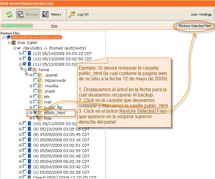Uncheck the public_html folder checkbox
Image resolution: width=215 pixels, height=179 pixels.
point(35,112)
